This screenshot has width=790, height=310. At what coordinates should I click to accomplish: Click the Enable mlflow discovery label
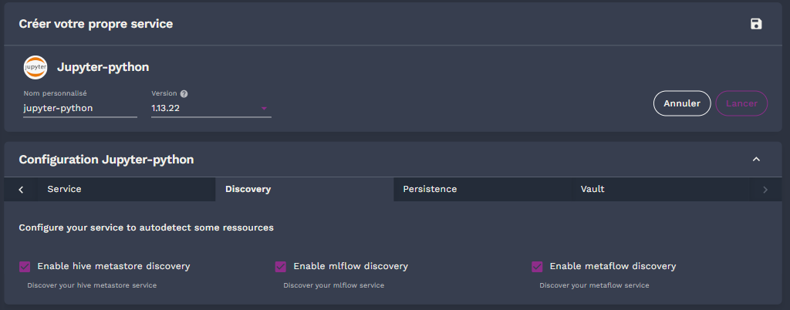[x=350, y=266]
